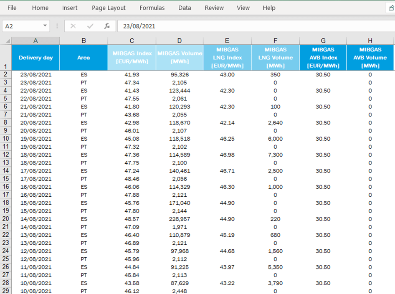Cancel formula entry with the X icon

(x=73, y=26)
